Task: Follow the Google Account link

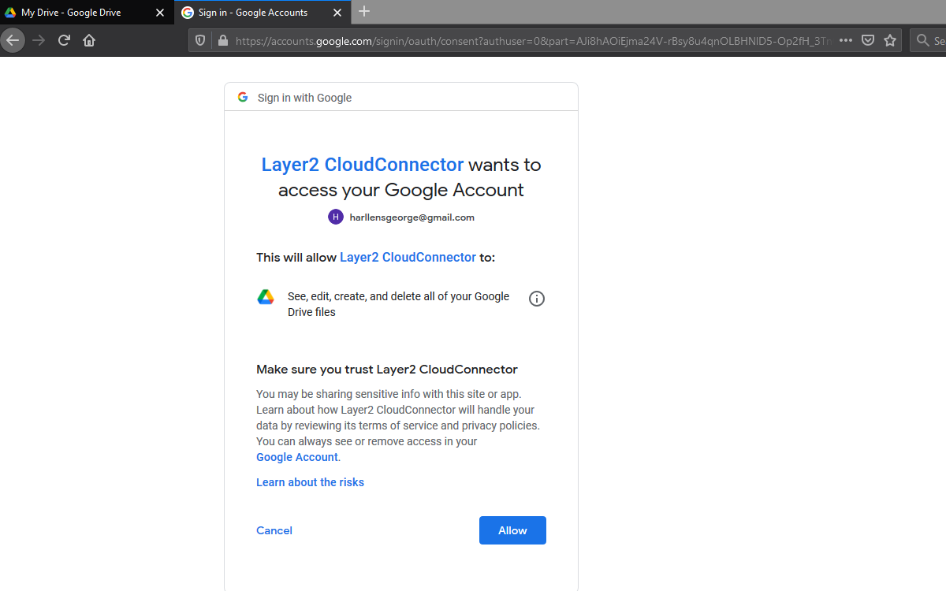Action: 296,457
